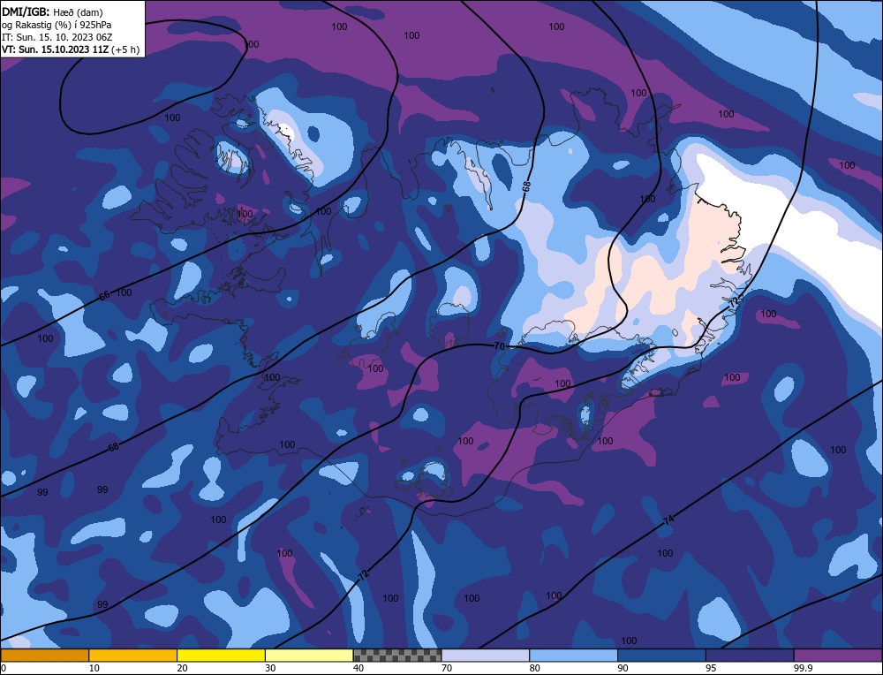Click the "74" contour label on the map

click(668, 520)
